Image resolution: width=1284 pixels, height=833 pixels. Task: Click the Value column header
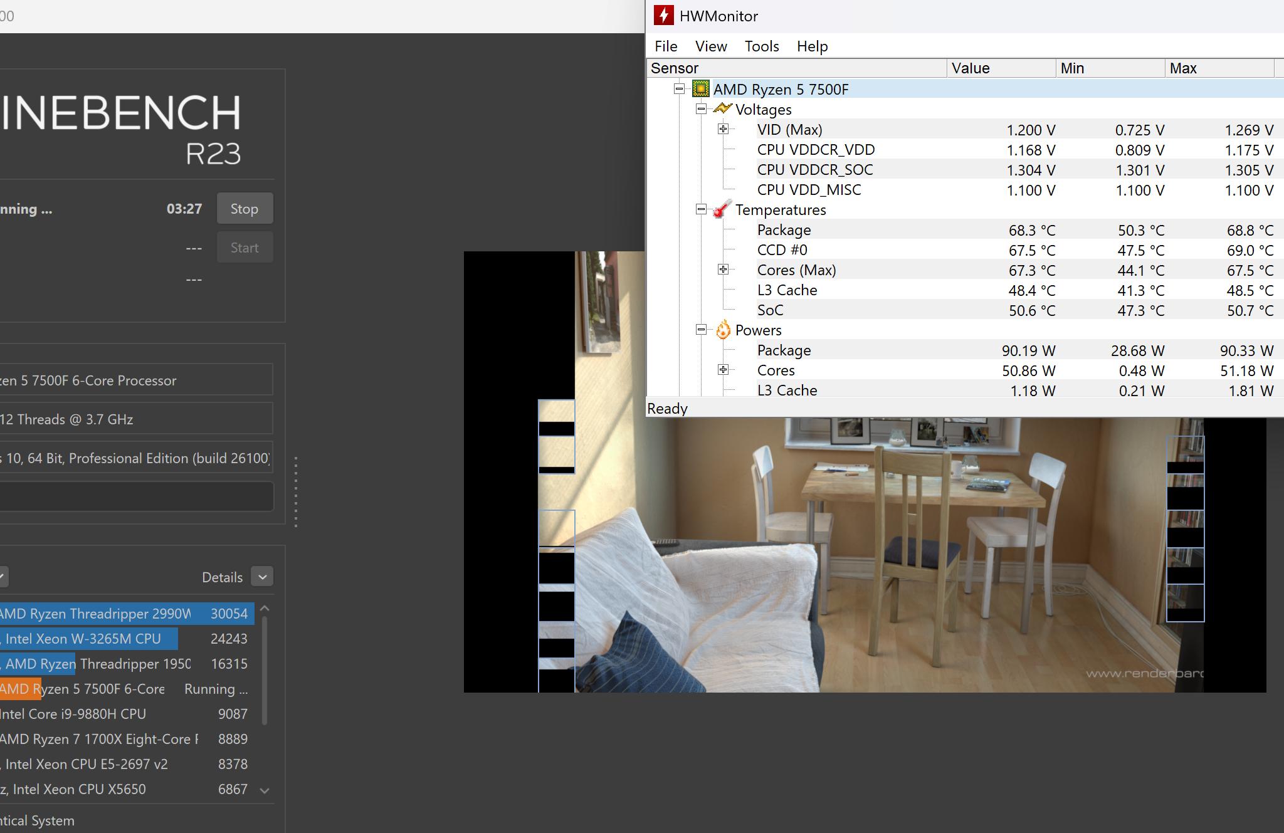point(1001,68)
